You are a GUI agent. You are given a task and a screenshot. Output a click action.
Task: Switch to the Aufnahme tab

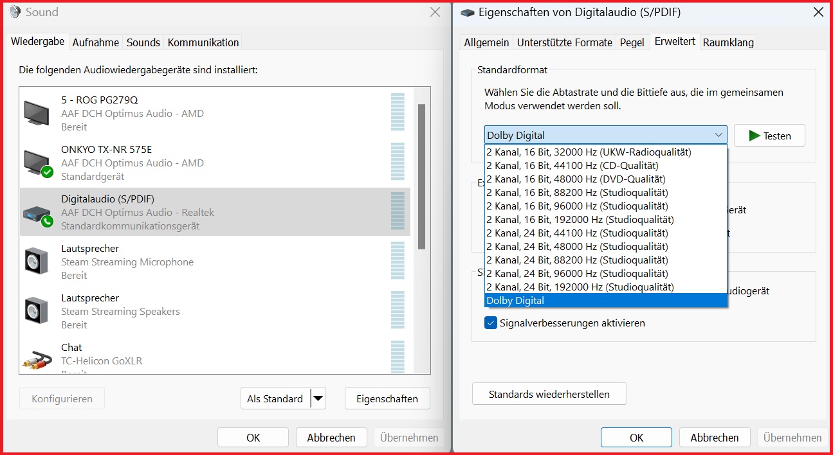pyautogui.click(x=96, y=42)
